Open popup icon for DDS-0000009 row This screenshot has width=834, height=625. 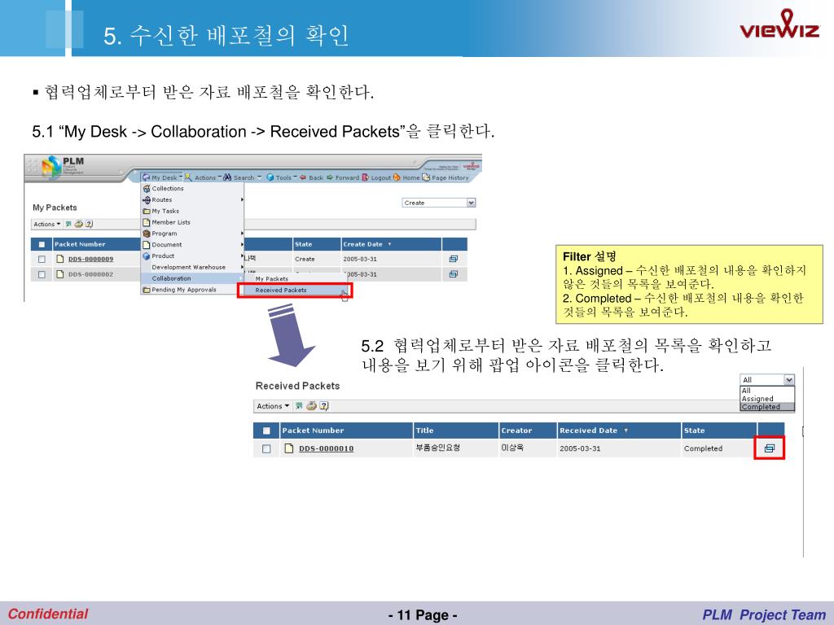pos(453,259)
